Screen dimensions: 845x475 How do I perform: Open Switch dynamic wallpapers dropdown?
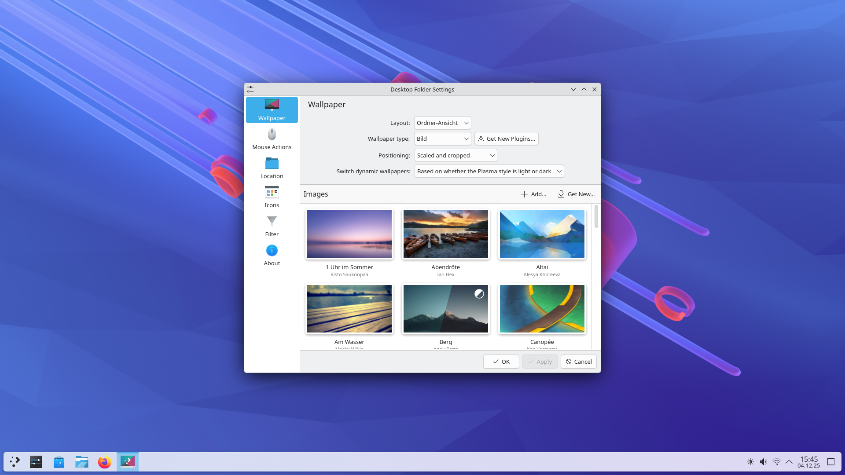tap(489, 171)
